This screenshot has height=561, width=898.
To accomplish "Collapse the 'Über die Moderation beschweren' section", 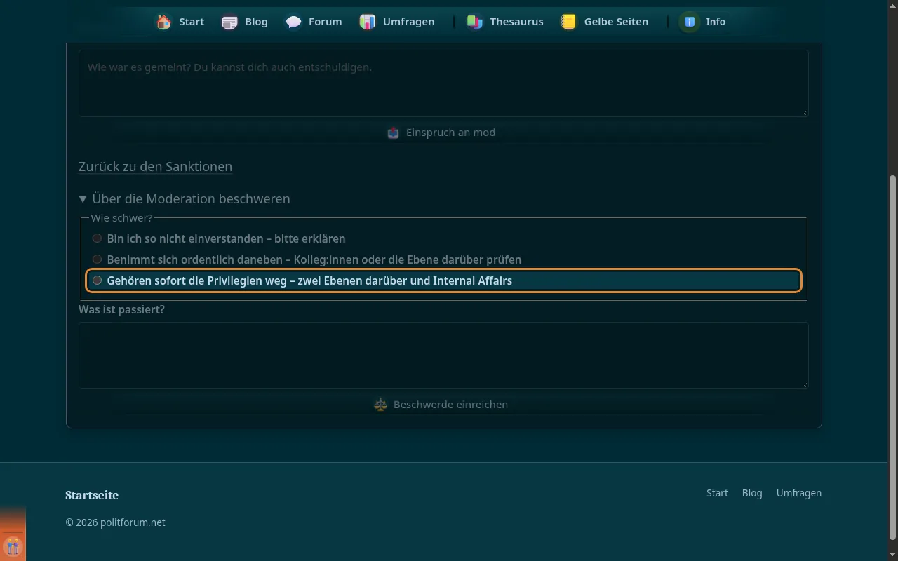I will point(185,199).
